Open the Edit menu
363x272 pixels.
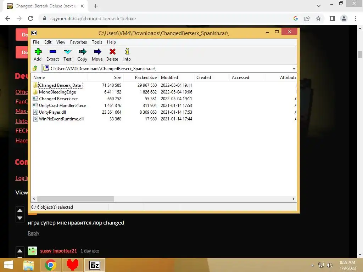48,42
